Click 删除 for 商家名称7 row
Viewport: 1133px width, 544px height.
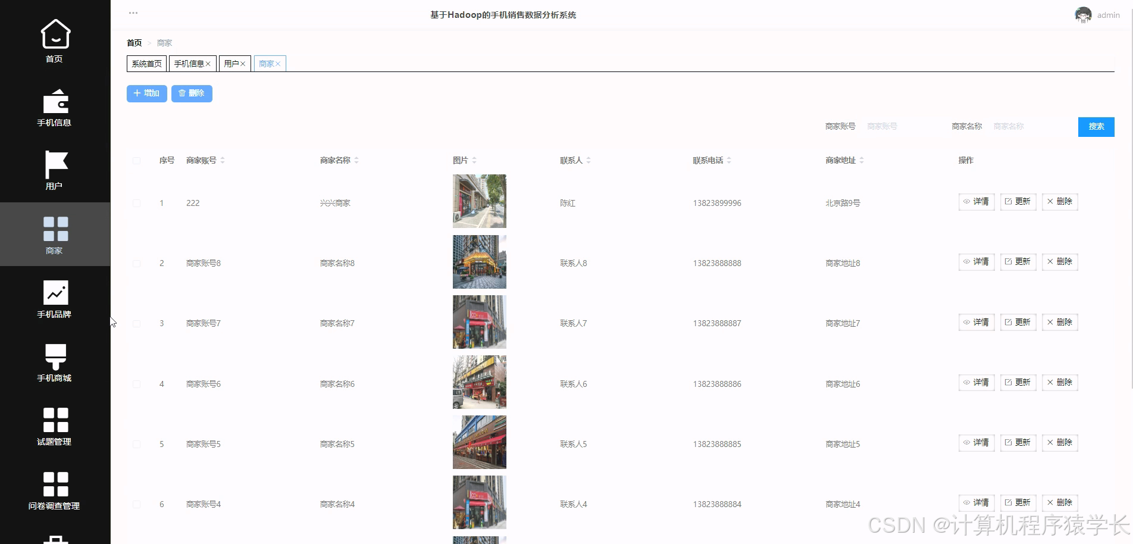(x=1060, y=323)
